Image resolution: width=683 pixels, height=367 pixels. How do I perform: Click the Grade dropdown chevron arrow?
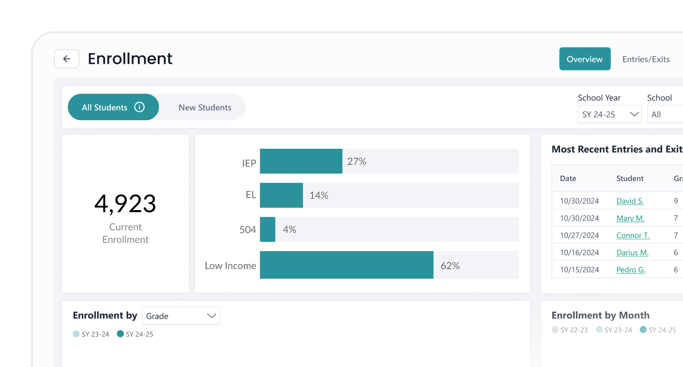point(211,315)
